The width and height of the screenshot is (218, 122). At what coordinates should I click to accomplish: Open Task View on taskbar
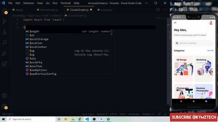coord(66,119)
